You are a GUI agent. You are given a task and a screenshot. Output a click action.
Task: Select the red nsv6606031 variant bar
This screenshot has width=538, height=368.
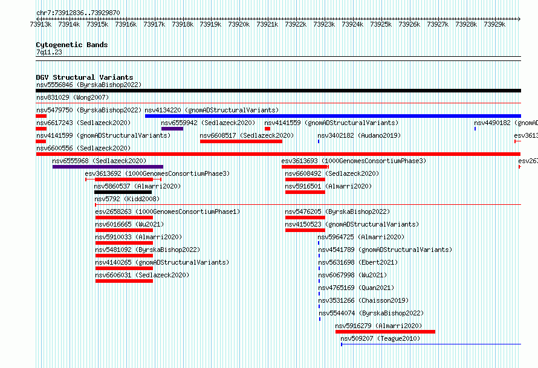click(124, 281)
